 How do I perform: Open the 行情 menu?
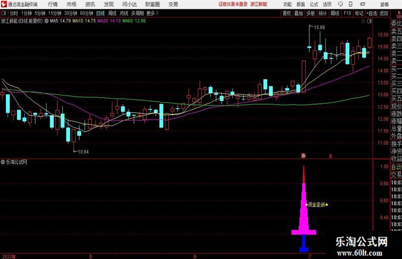pyautogui.click(x=53, y=4)
